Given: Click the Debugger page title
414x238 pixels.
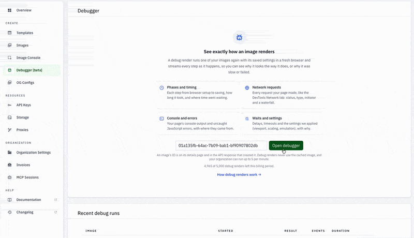Looking at the screenshot, I should point(88,11).
